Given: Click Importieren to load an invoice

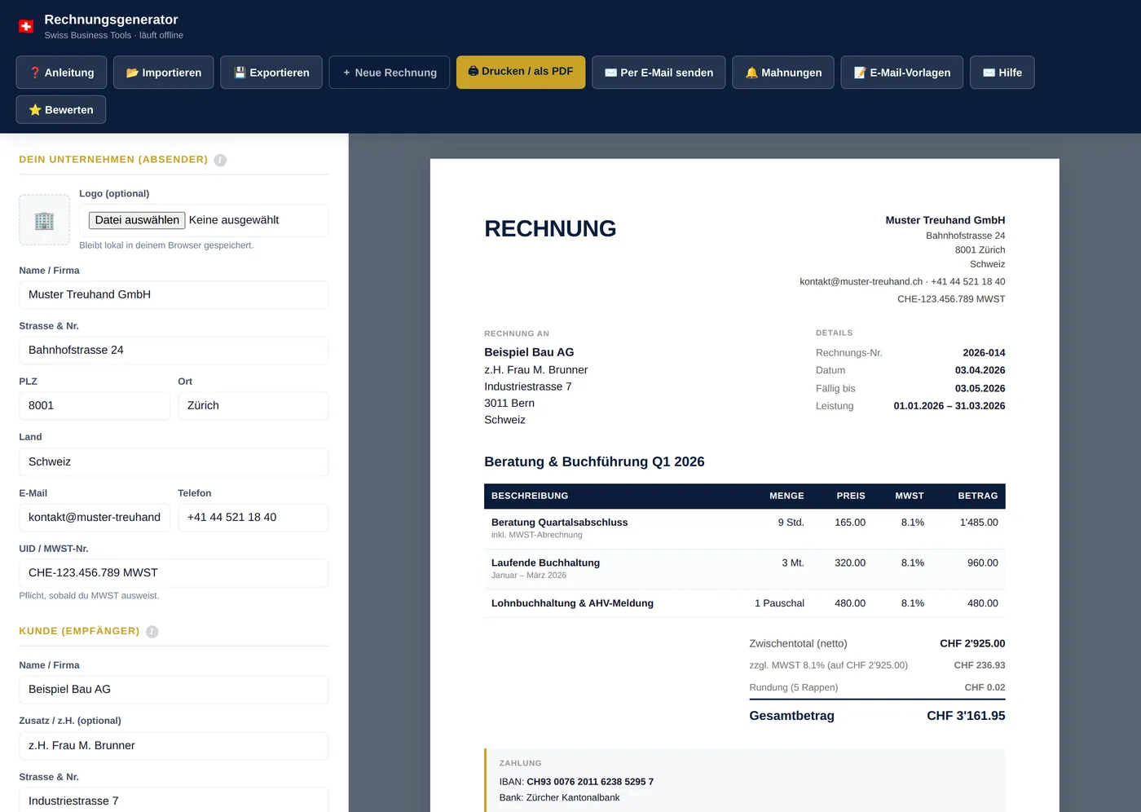Looking at the screenshot, I should point(164,73).
